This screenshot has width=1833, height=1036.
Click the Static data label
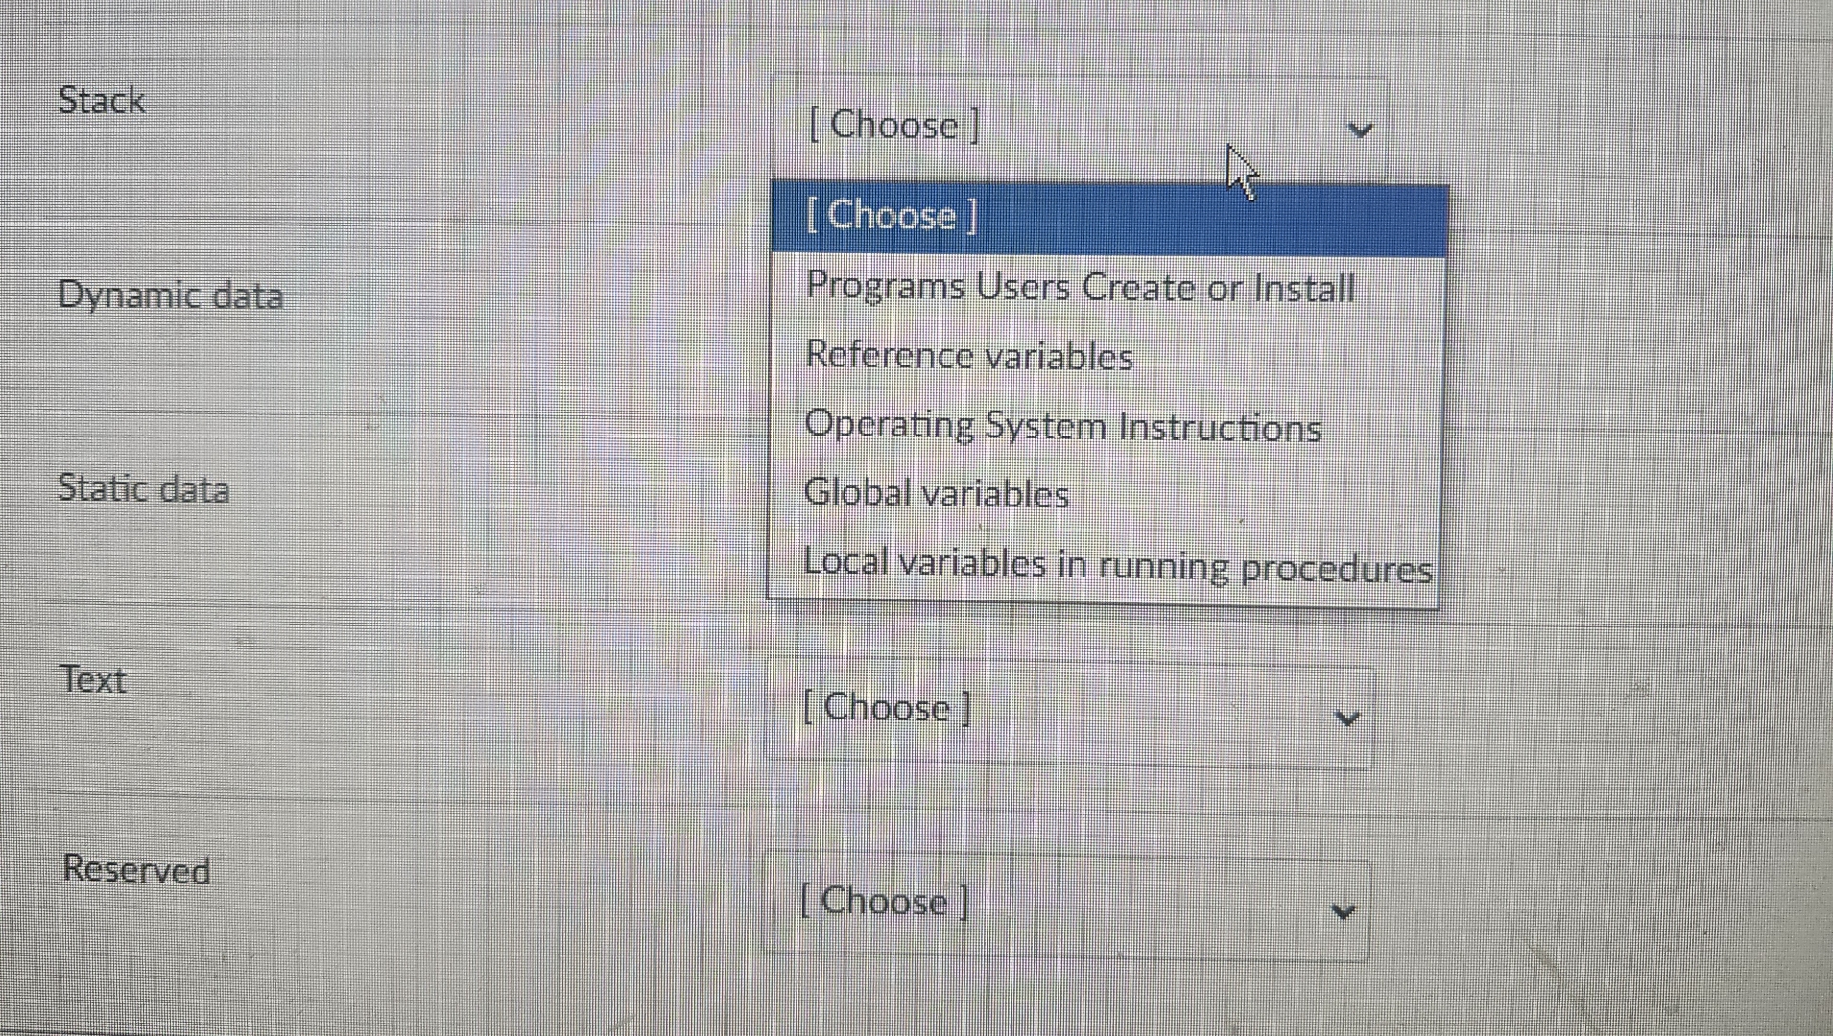pos(144,489)
